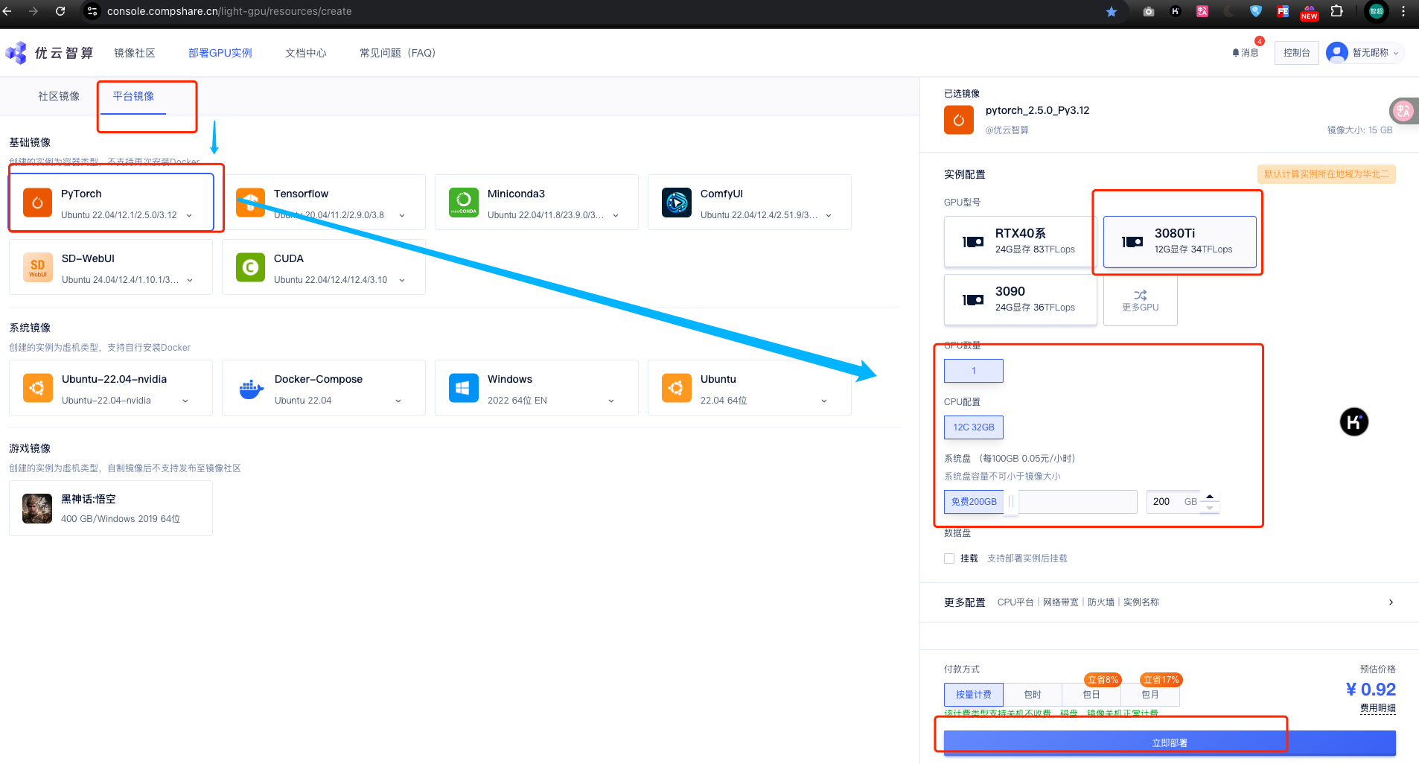Click the ComfyUI logo icon
Image resolution: width=1419 pixels, height=764 pixels.
pos(676,203)
